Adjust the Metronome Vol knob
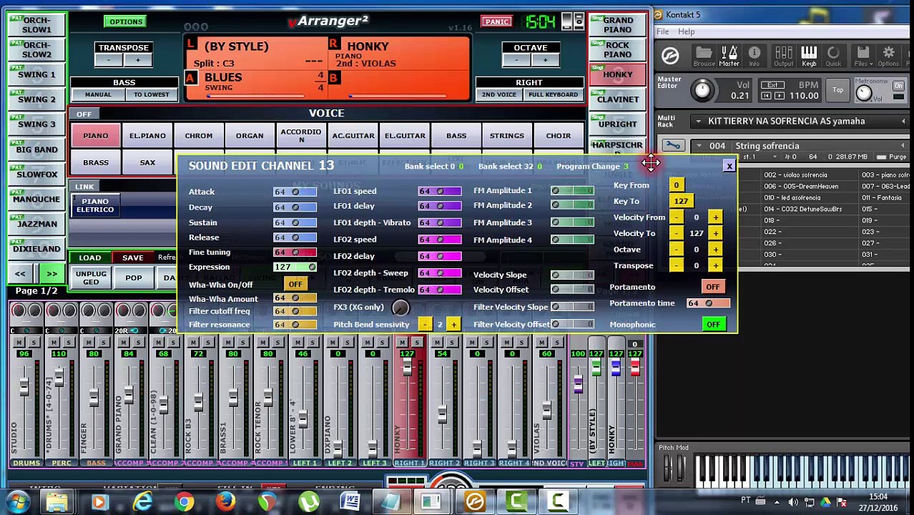The height and width of the screenshot is (515, 914). (863, 93)
